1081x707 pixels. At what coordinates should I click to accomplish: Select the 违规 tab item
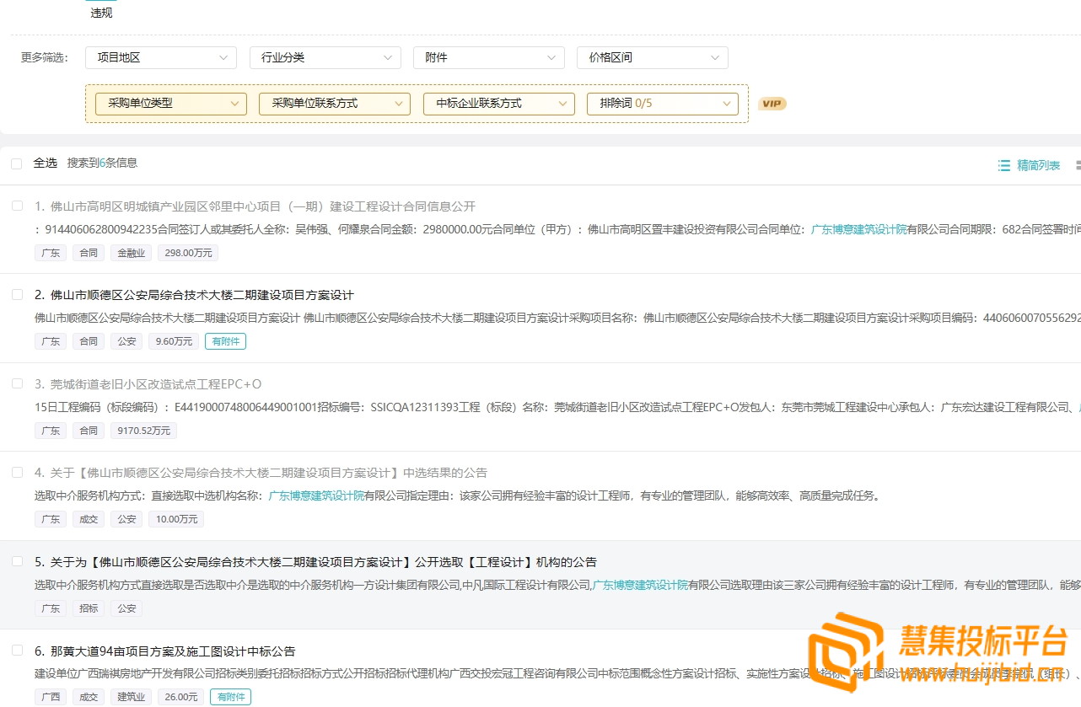(101, 13)
